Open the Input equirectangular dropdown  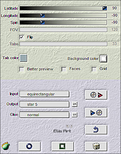coord(44,94)
